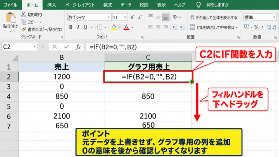Open font size dropdown showing 11
The width and height of the screenshot is (279, 157).
(125, 17)
